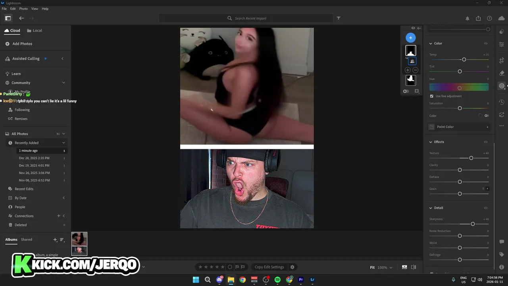Switch to the Shared albums tab
The image size is (508, 286).
click(27, 240)
